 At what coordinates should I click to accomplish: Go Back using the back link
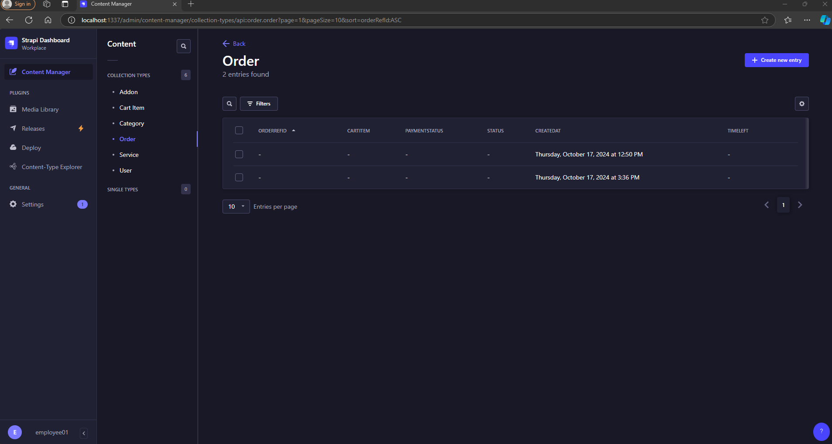click(234, 44)
